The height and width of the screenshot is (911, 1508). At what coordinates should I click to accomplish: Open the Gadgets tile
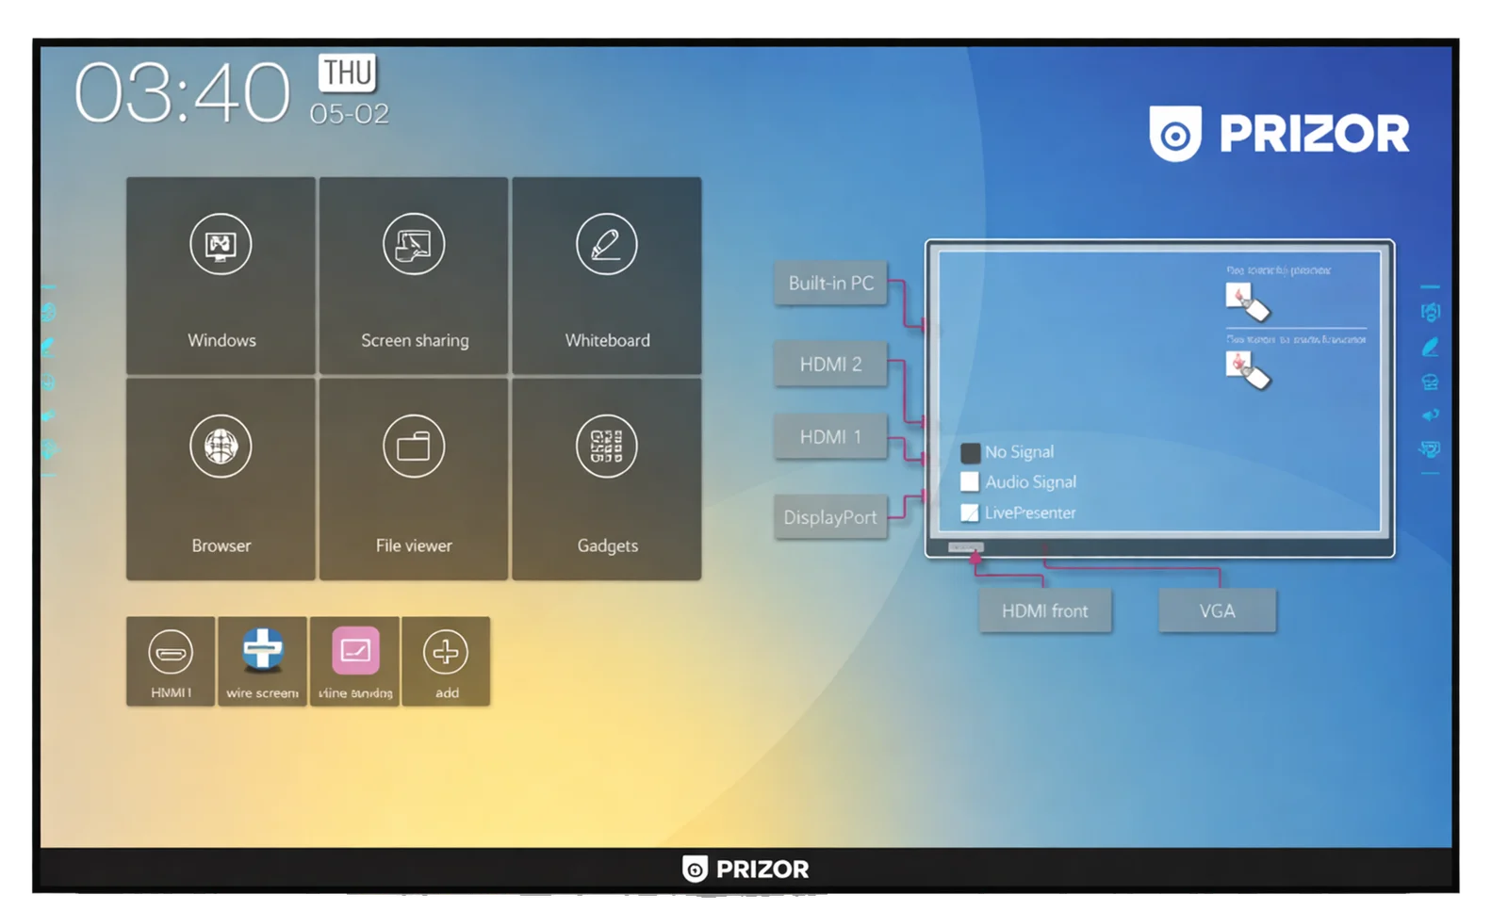pyautogui.click(x=607, y=480)
